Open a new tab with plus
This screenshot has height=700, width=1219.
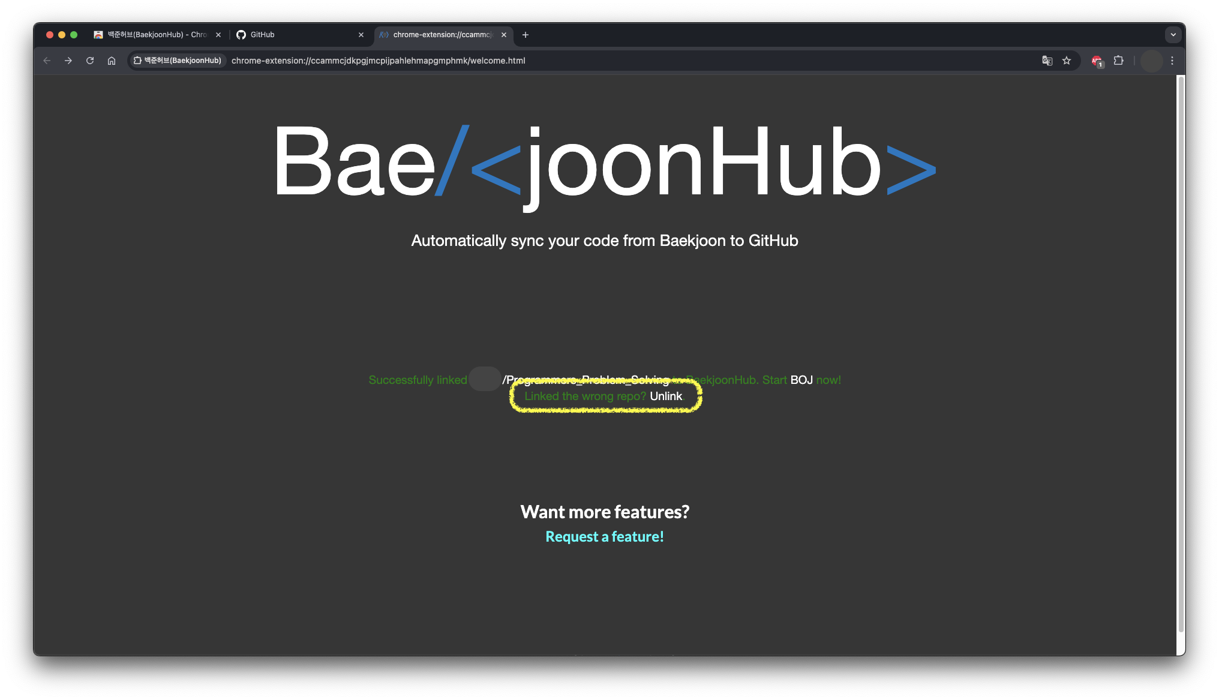[x=526, y=35]
